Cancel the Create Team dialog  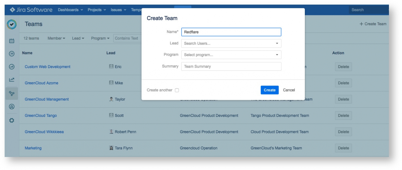click(x=289, y=90)
